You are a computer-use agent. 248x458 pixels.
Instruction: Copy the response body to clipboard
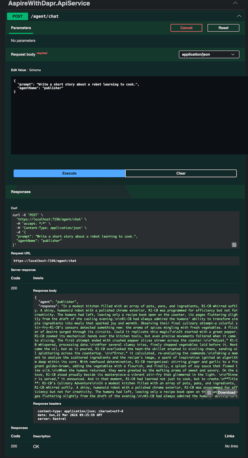coord(209,392)
